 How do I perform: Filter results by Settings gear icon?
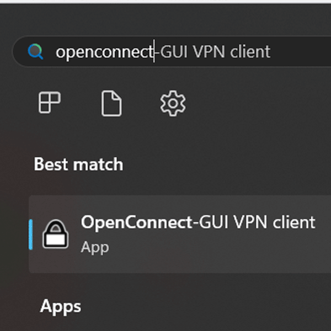(x=173, y=103)
